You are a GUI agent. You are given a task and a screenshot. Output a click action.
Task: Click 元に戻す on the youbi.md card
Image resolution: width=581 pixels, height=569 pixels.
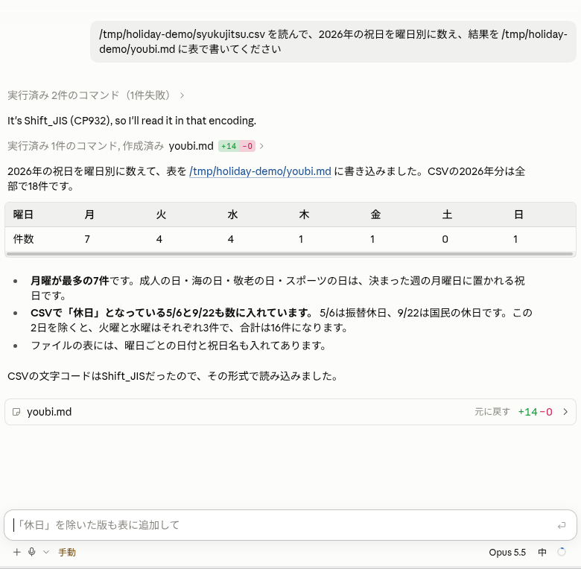pyautogui.click(x=492, y=412)
